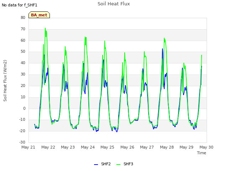Click the SHF3 peak near 70 on May 22

click(x=45, y=28)
